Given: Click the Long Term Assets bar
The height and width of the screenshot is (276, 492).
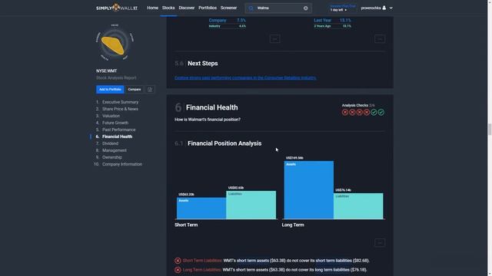Looking at the screenshot, I should point(309,190).
